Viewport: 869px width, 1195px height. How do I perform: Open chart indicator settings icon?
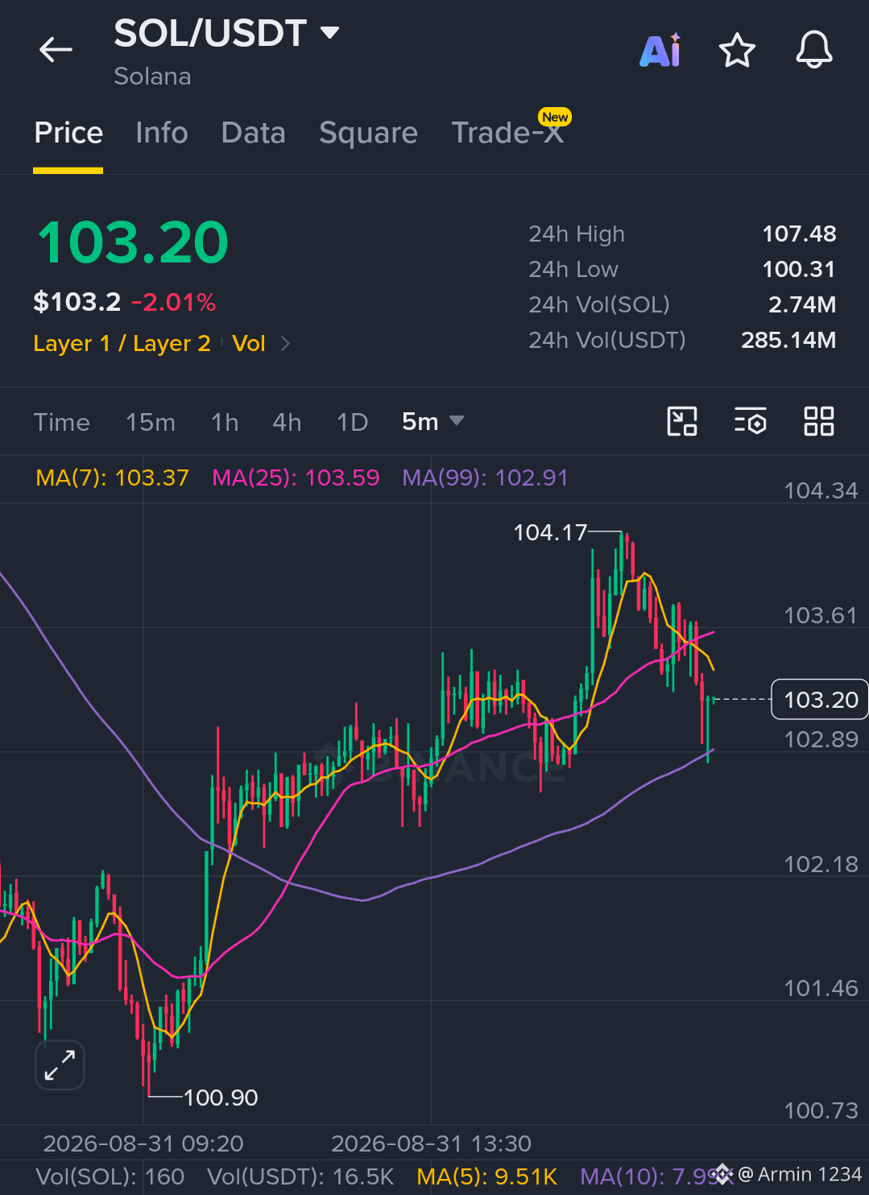750,421
